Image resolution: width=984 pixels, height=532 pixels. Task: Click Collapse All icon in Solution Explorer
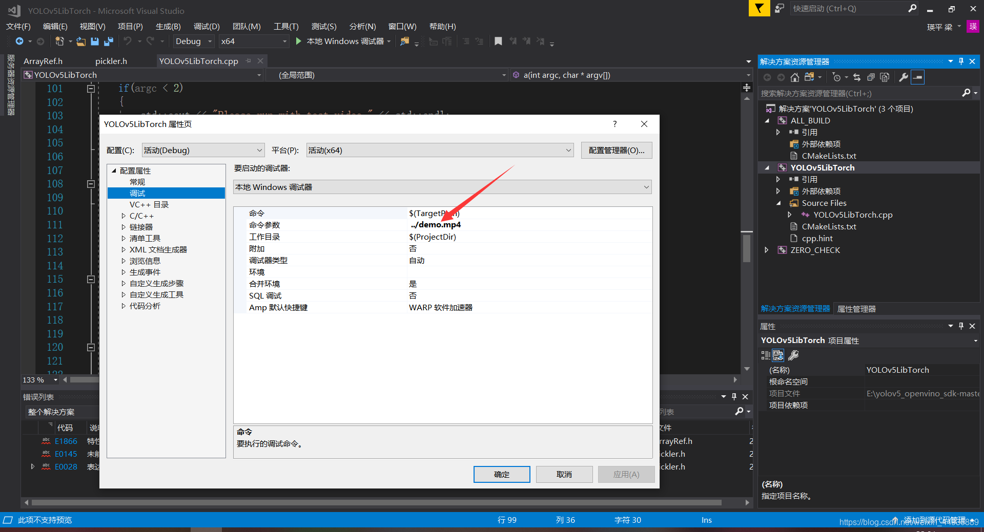click(x=871, y=77)
